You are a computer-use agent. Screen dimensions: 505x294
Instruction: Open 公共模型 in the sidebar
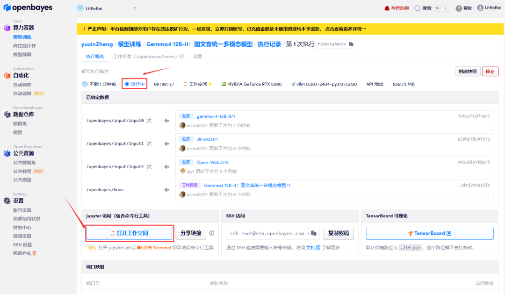coord(22,179)
